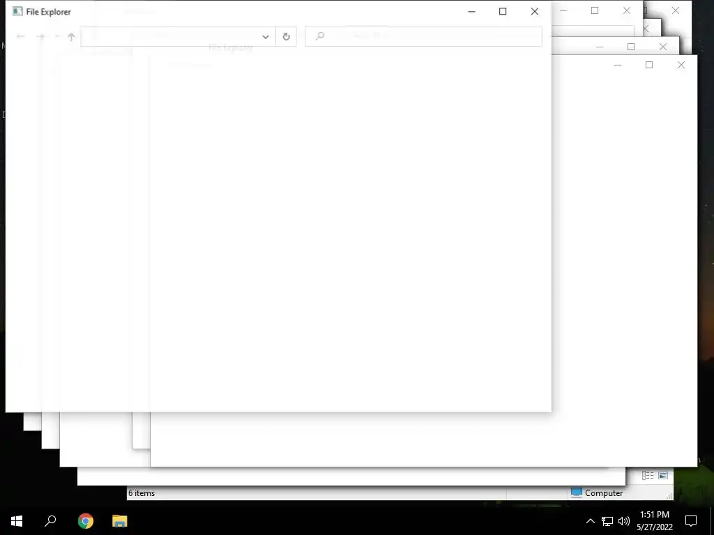Maximize the front File Explorer window
The height and width of the screenshot is (535, 714).
click(503, 11)
